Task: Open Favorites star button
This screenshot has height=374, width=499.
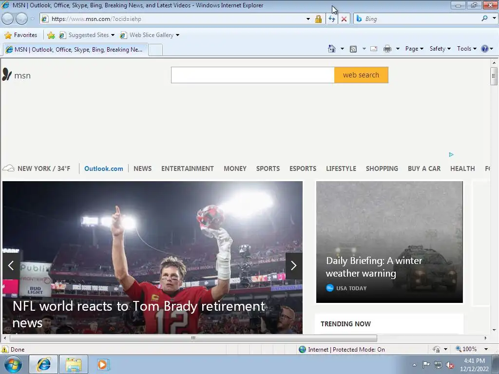Action: 21,35
